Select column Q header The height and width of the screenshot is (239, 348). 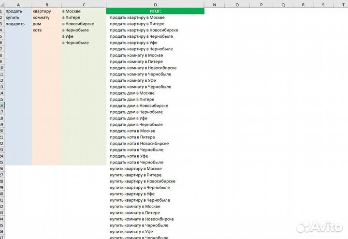pyautogui.click(x=283, y=5)
